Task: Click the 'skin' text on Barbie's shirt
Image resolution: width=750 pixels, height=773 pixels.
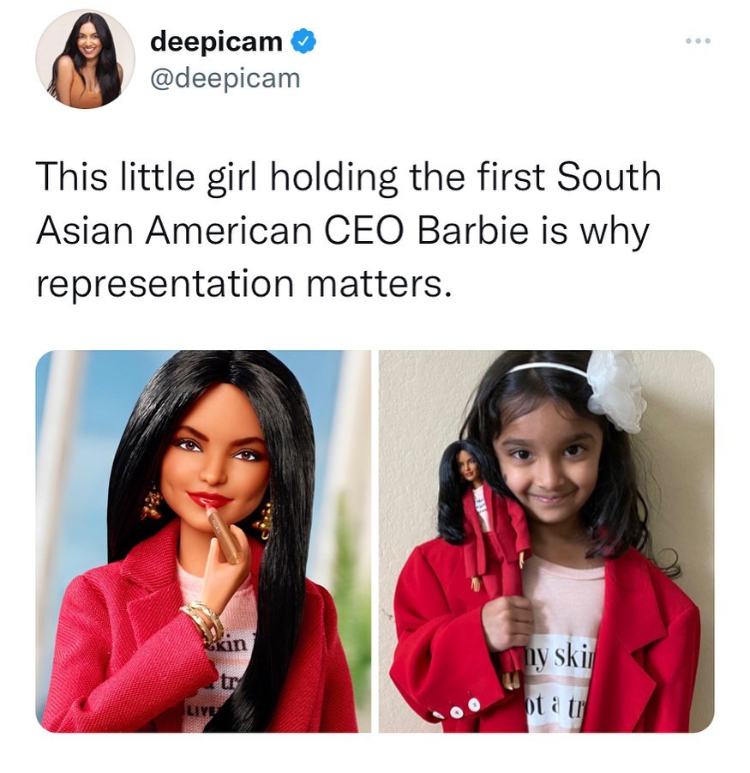Action: [x=230, y=643]
